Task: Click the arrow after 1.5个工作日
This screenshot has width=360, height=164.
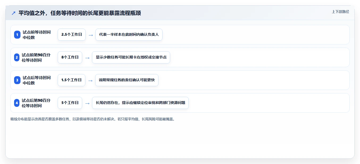Action: point(90,80)
